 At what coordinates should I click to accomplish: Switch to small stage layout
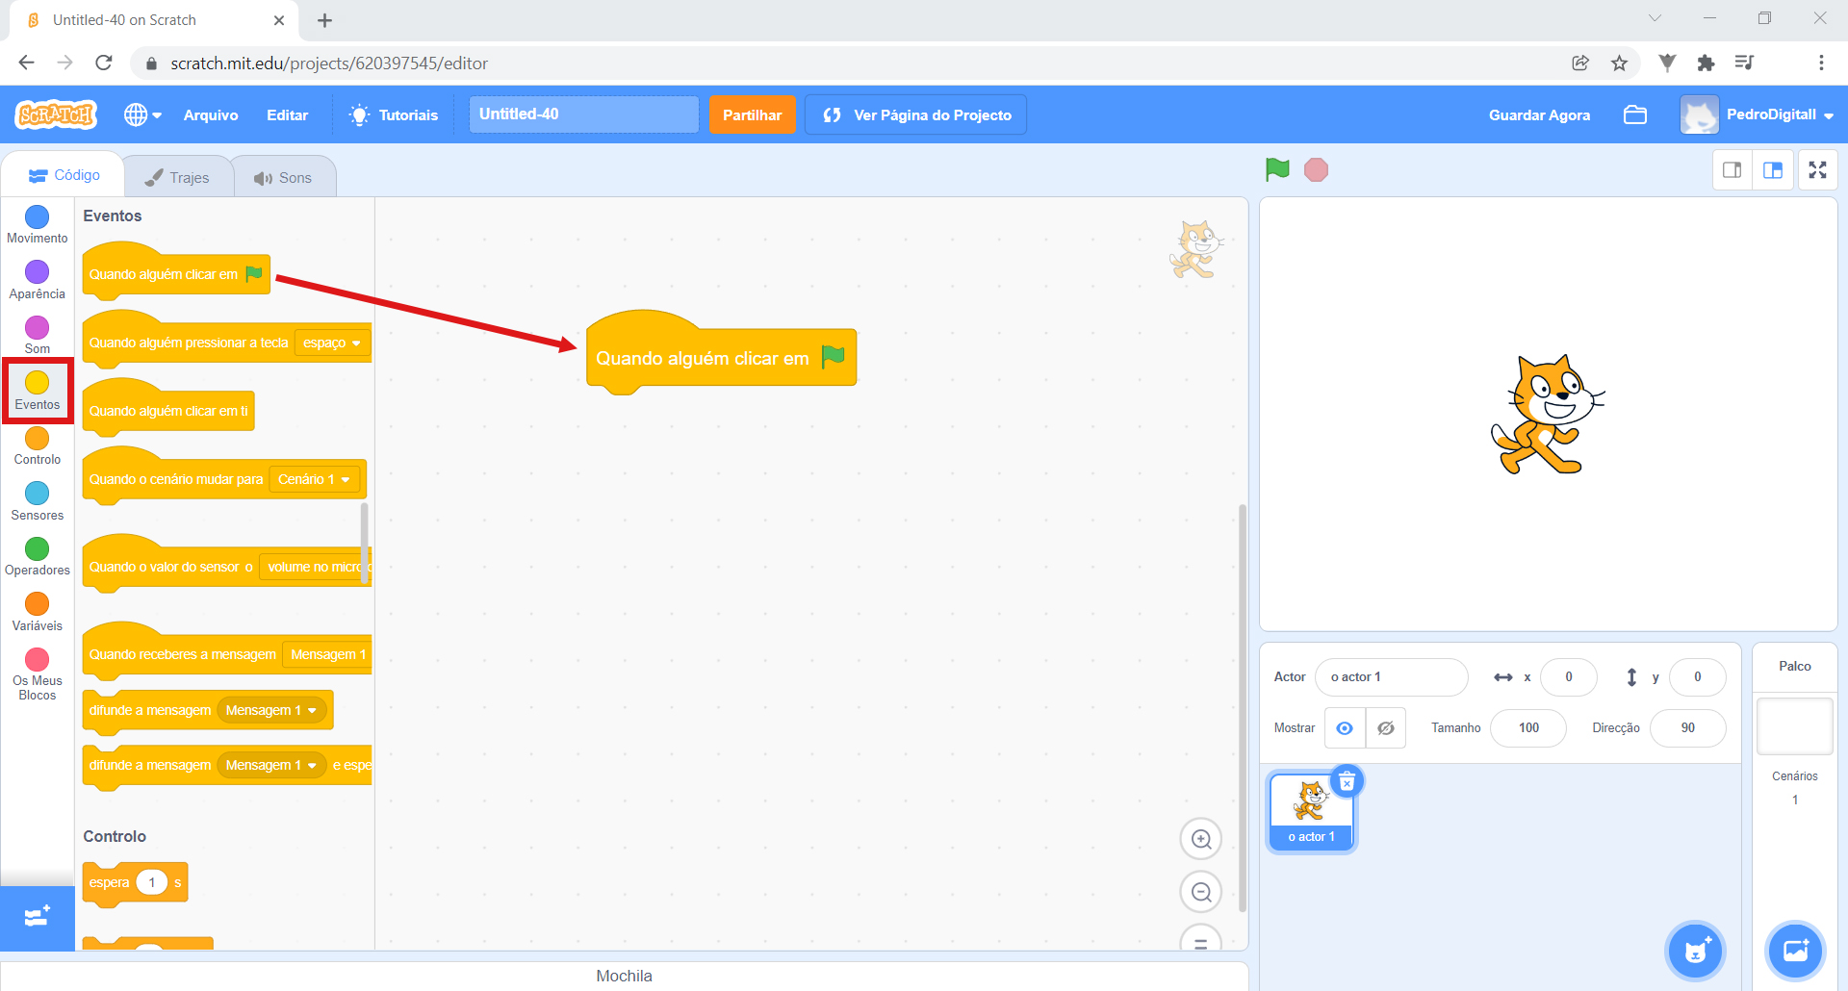tap(1732, 170)
